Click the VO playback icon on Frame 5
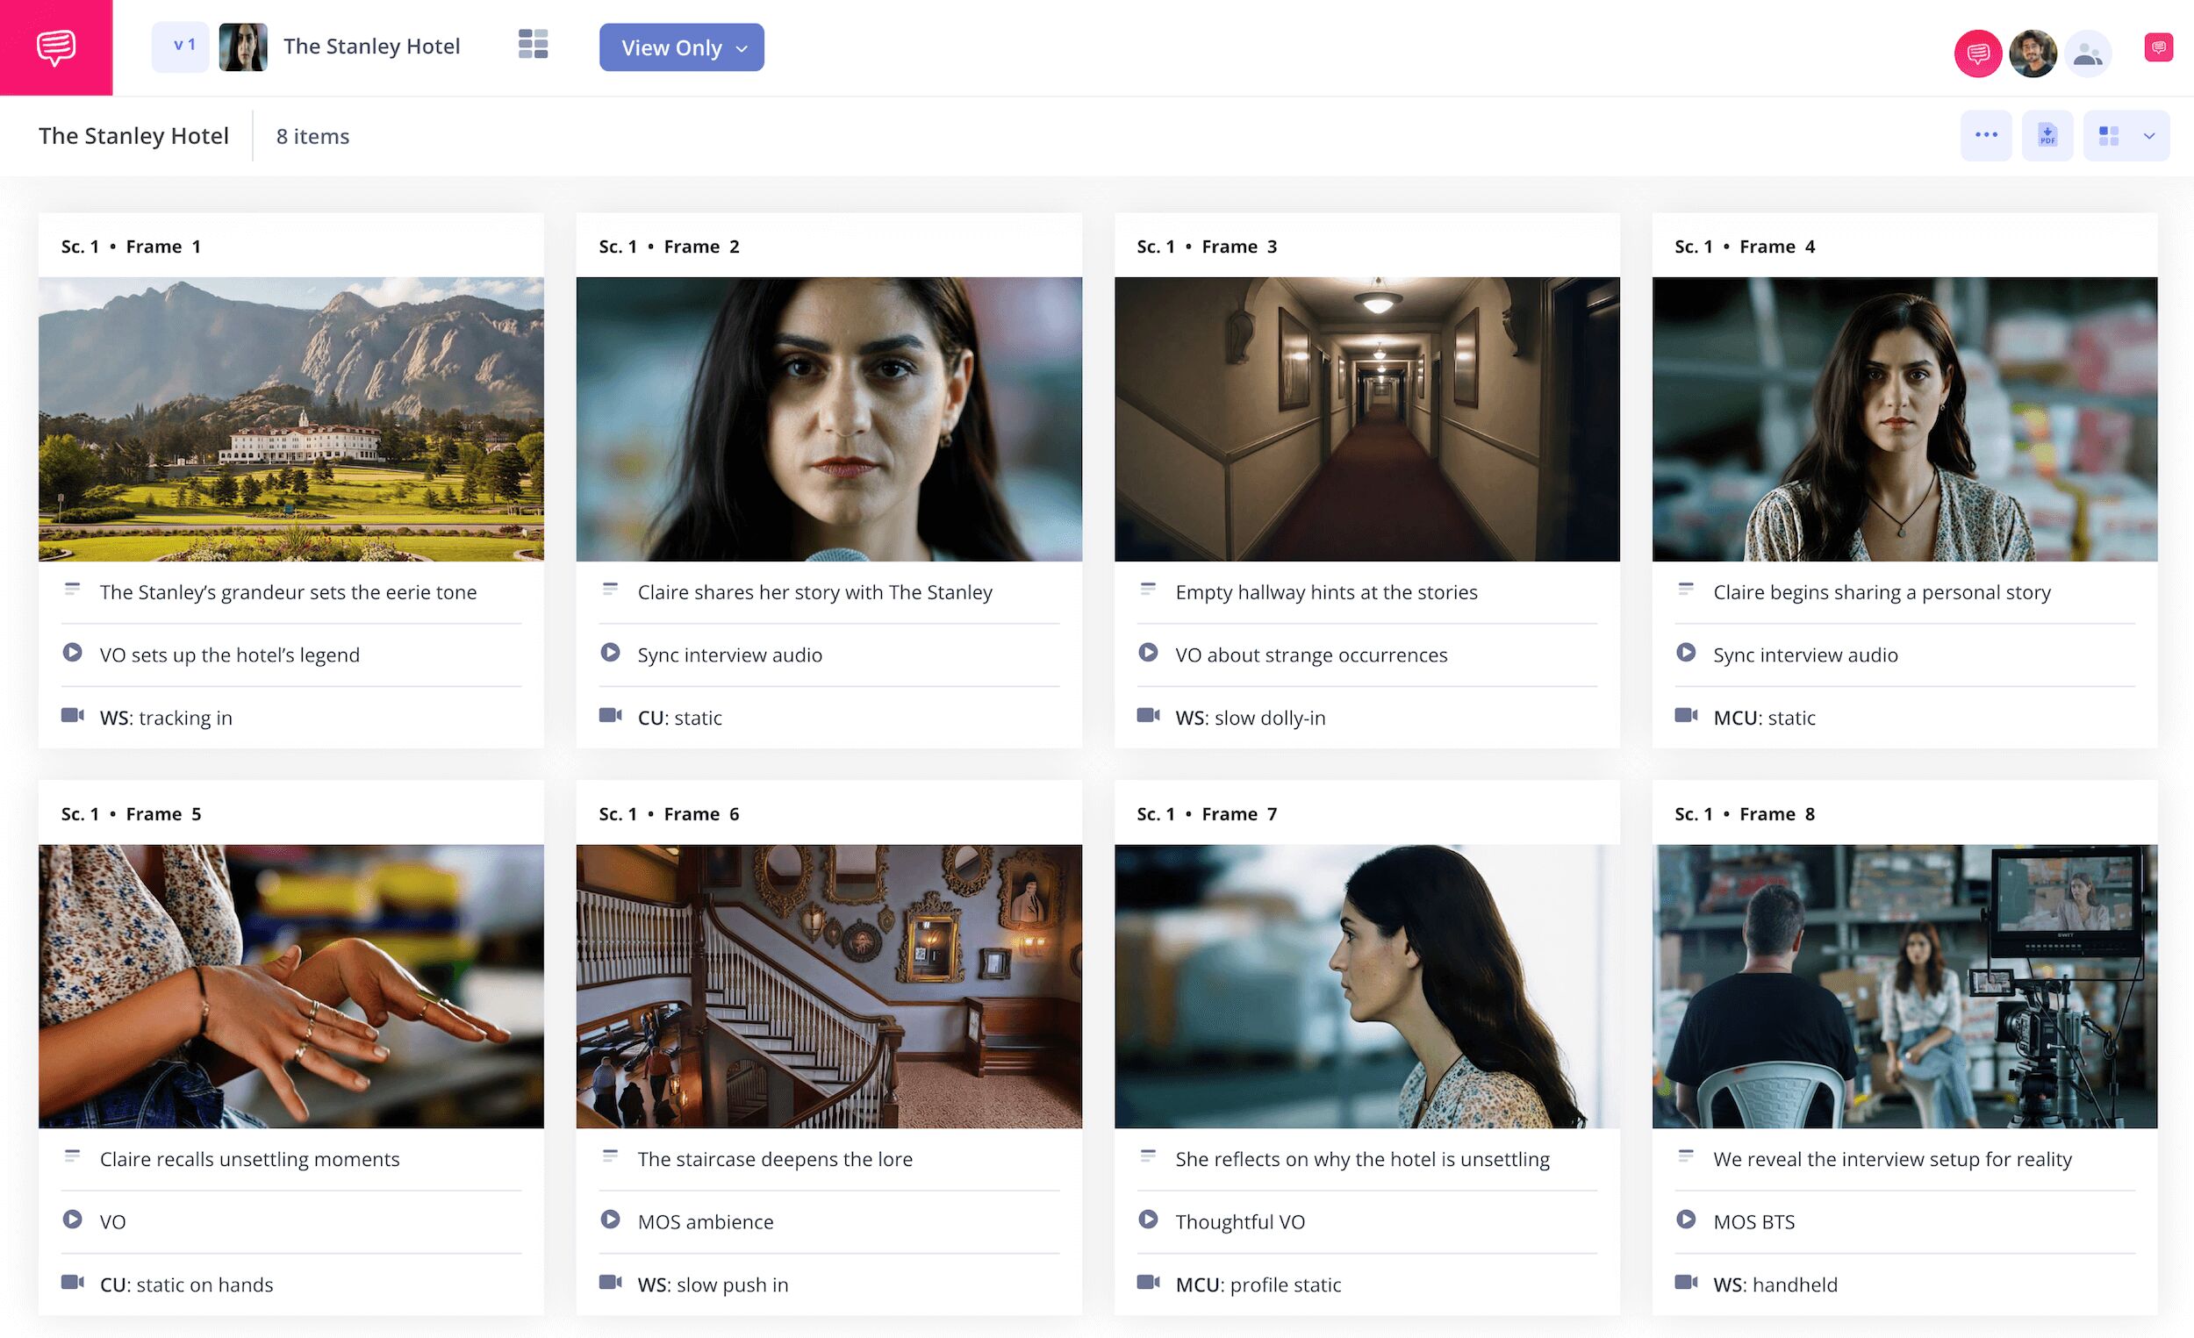 click(x=74, y=1220)
